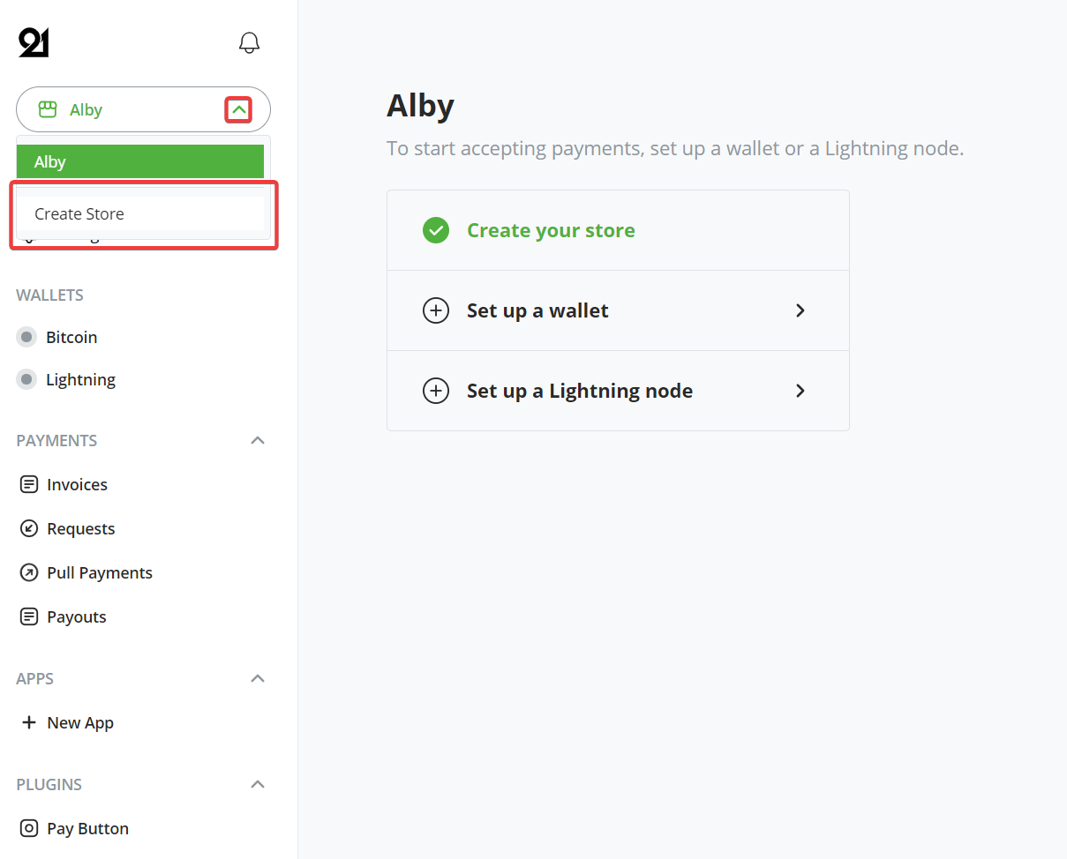Screen dimensions: 1067x859
Task: Click the Alby store icon in selector
Action: (x=48, y=109)
